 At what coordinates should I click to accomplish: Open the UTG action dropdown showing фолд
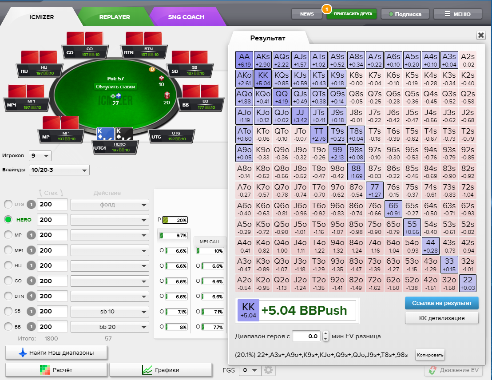point(110,205)
